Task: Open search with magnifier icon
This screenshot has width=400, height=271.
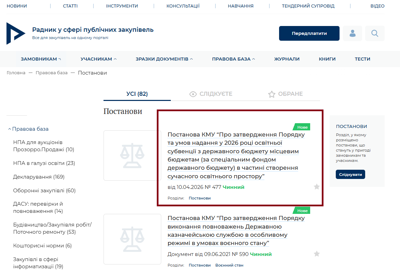Action: 375,34
